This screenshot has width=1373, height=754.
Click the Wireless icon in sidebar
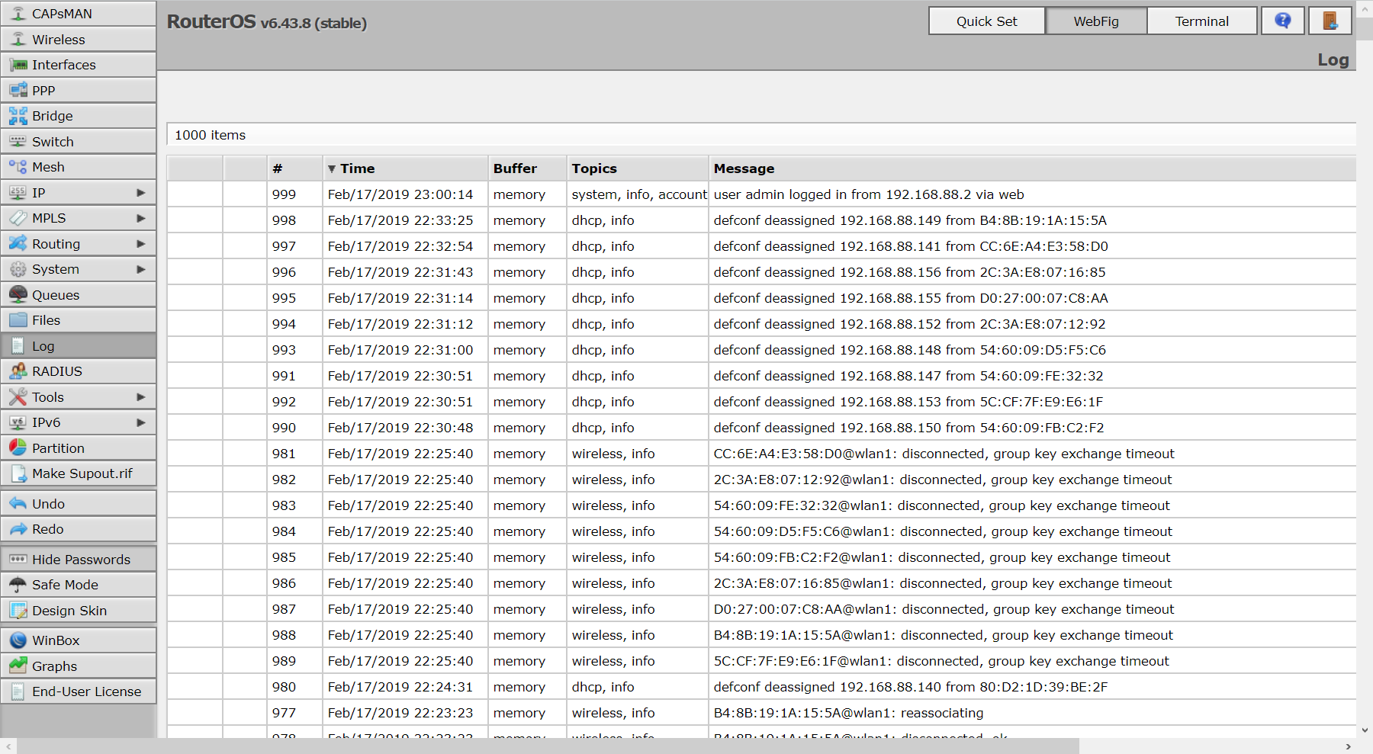[x=18, y=40]
